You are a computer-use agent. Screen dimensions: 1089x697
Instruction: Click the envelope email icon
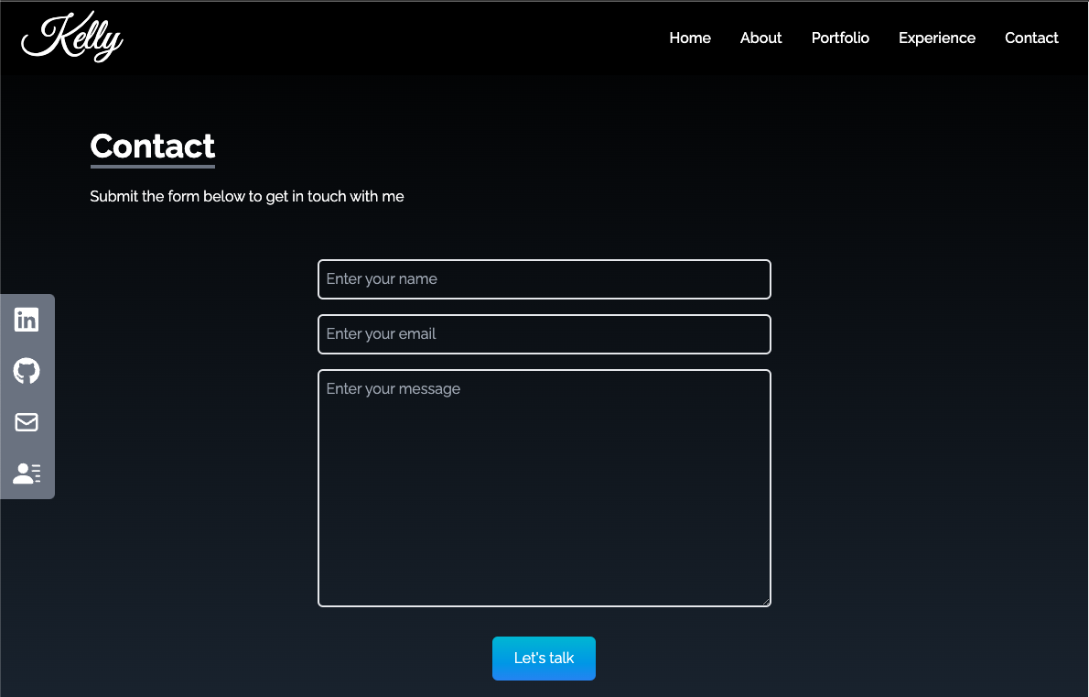coord(27,422)
